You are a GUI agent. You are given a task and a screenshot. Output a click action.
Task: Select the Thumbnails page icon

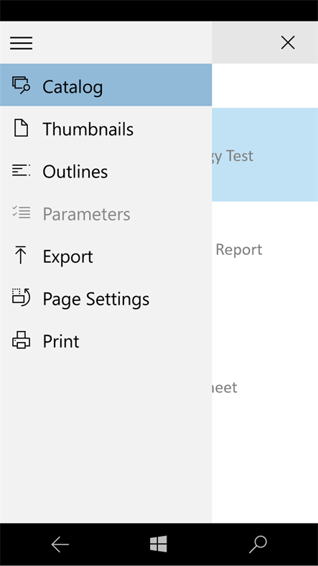point(21,128)
